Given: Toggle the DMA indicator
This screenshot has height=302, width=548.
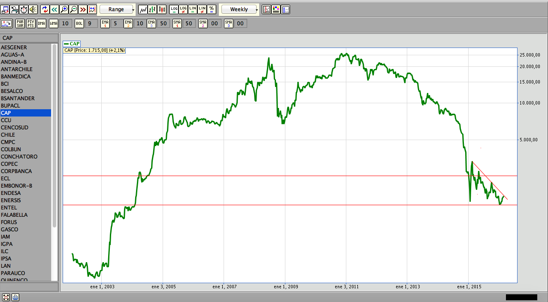Looking at the screenshot, I should 42,24.
